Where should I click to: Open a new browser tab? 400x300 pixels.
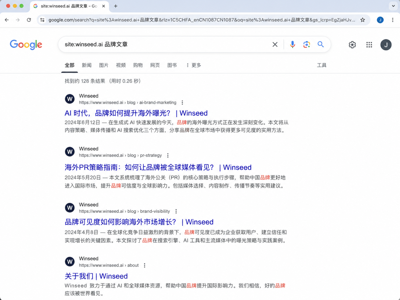click(x=116, y=6)
